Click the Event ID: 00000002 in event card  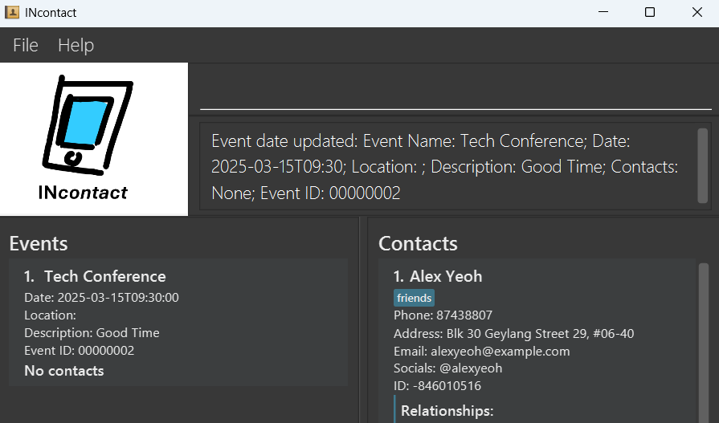pos(80,351)
